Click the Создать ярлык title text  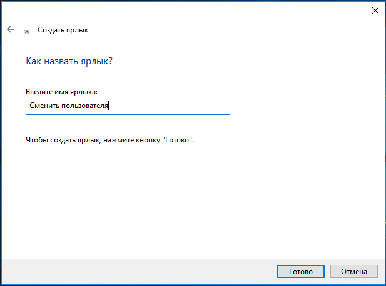click(x=63, y=30)
